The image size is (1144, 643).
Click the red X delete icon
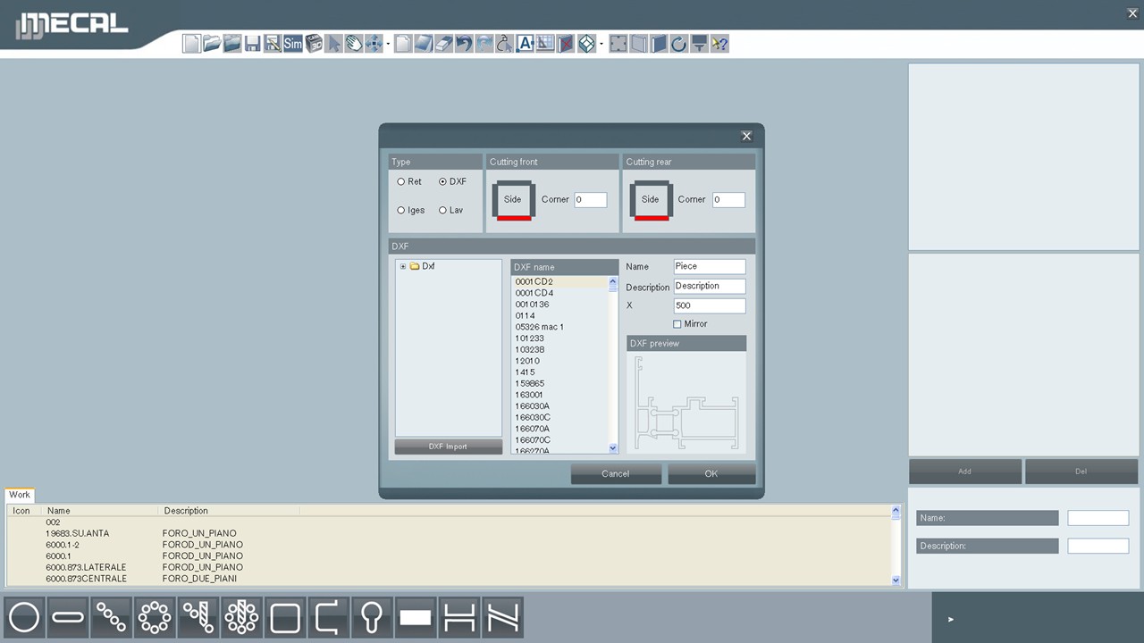(x=566, y=43)
